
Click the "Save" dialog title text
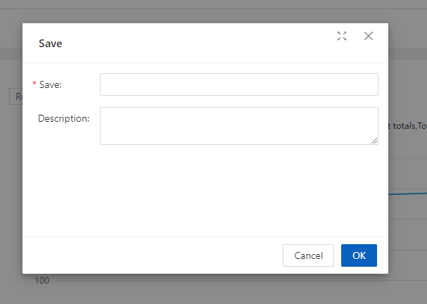pyautogui.click(x=50, y=44)
